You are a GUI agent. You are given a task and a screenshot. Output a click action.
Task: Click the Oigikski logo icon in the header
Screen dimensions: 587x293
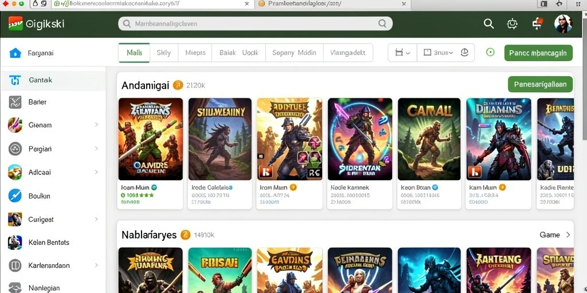15,23
